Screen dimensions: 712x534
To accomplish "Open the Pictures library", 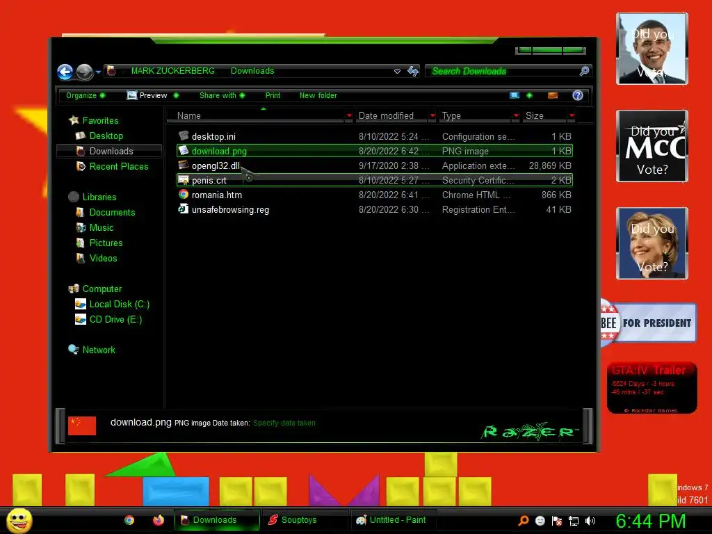I will [x=106, y=243].
